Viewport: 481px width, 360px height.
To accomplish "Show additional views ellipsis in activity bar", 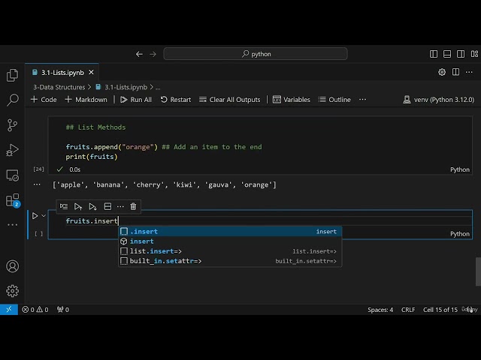I will 12,225.
